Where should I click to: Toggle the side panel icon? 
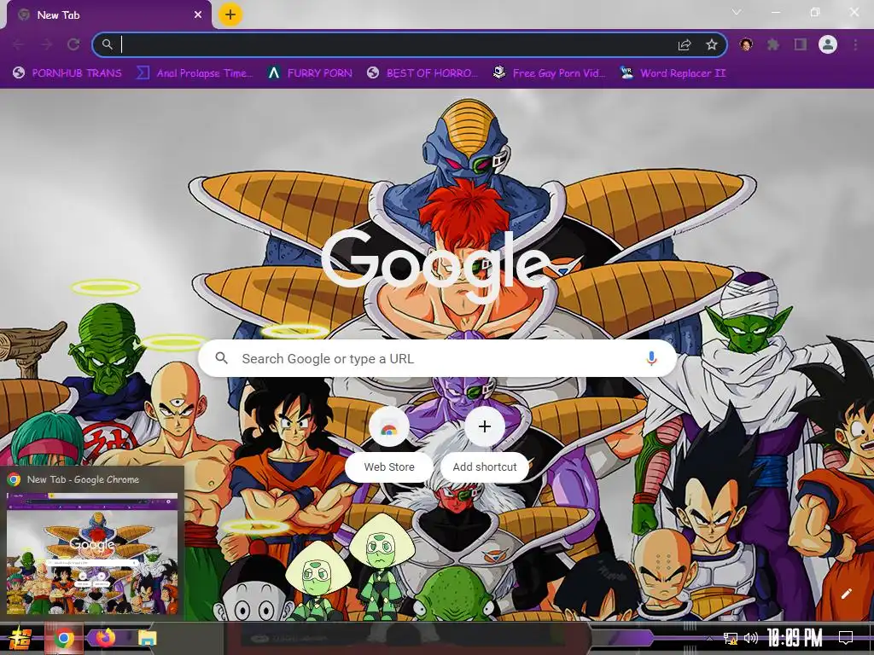(801, 44)
